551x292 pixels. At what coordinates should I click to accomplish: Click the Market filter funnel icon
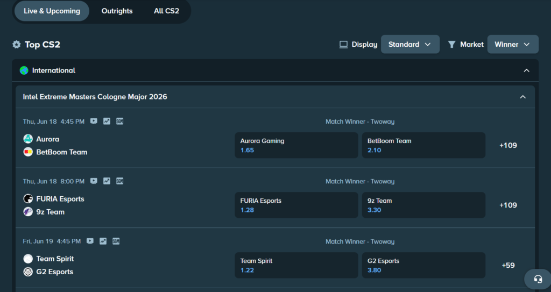452,45
